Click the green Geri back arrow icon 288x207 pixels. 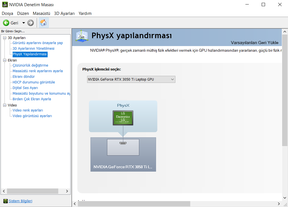click(6, 23)
